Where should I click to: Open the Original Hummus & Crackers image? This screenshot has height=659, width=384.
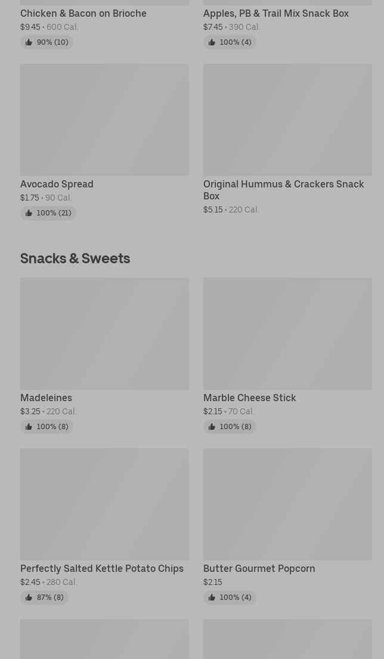pos(287,119)
